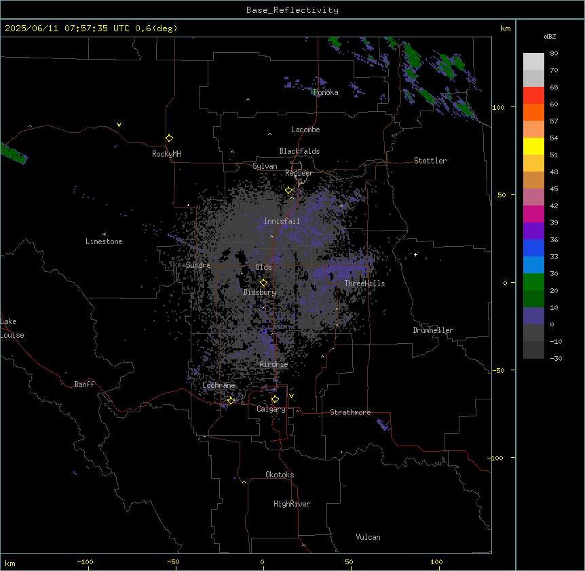Click the Sundre label
Viewport: 585px width, 571px height.
198,265
